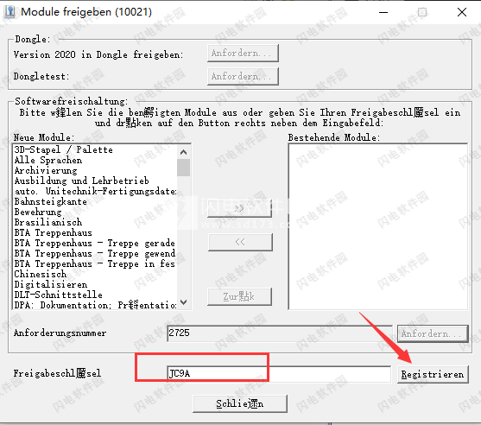Close the Module freigeben dialog

pyautogui.click(x=462, y=12)
